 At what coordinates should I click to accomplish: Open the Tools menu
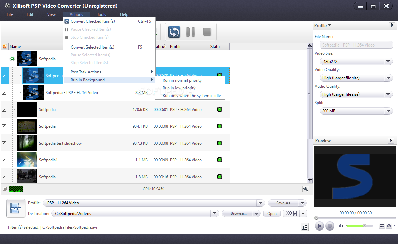[x=102, y=14]
